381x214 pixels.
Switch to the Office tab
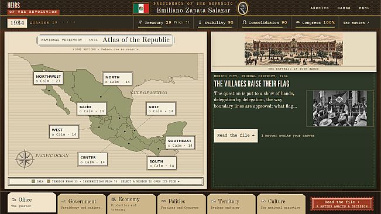click(x=32, y=202)
